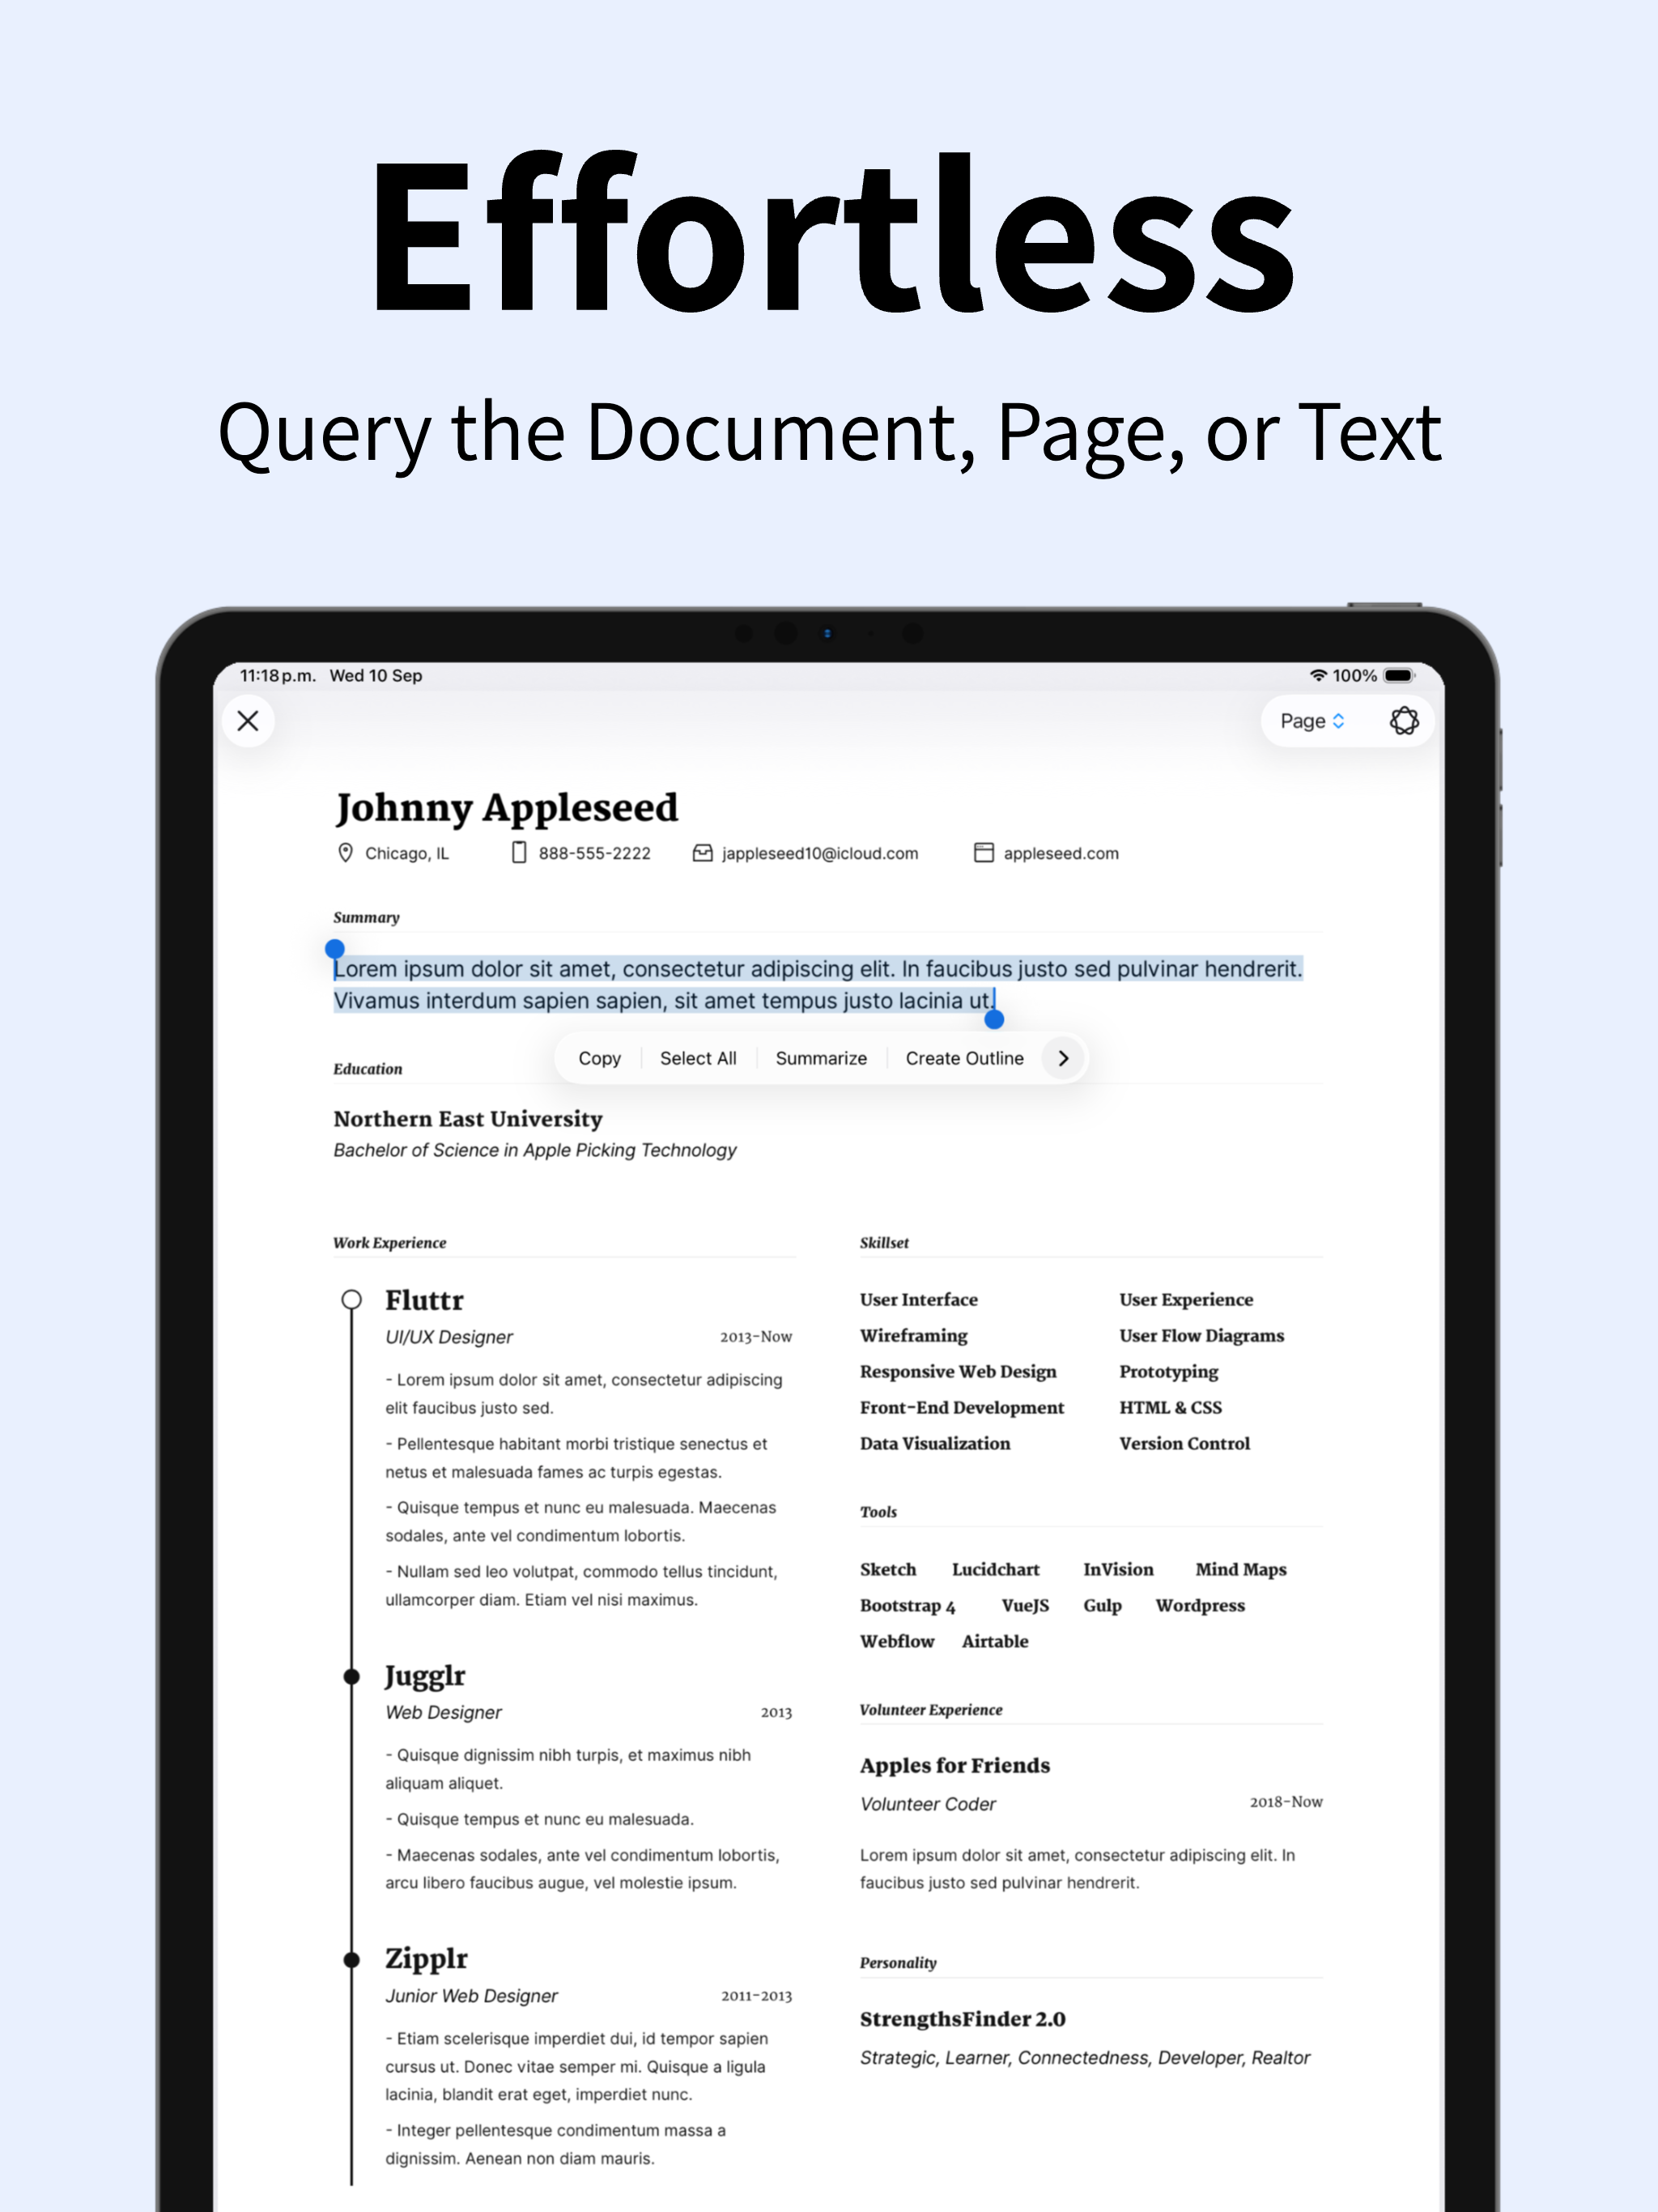Click the Fluttr job heading
Viewport: 1658px width, 2212px height.
click(x=425, y=1300)
